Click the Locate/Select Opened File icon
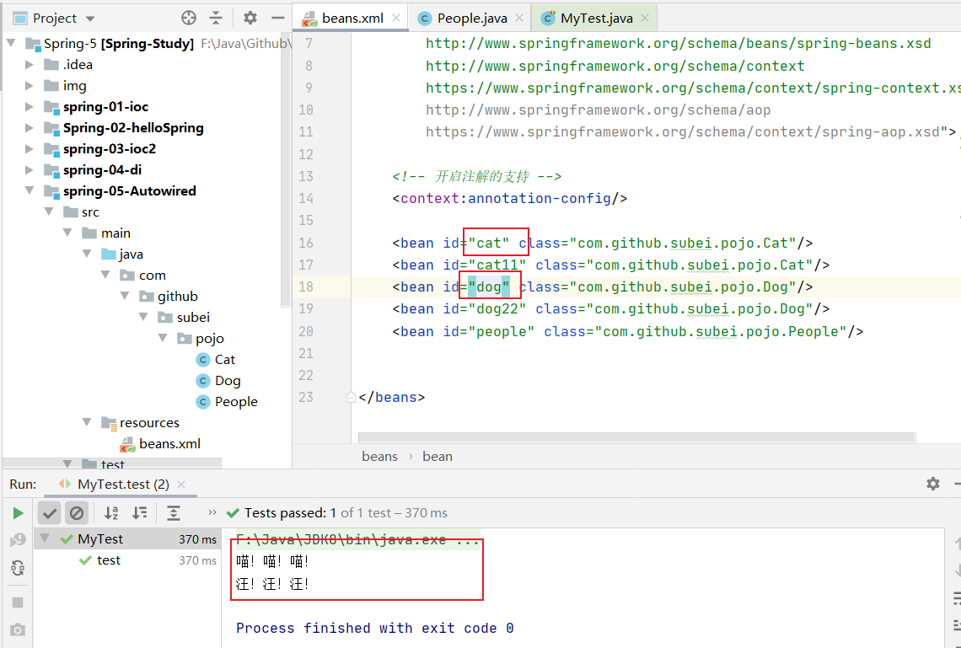The height and width of the screenshot is (648, 961). click(x=189, y=18)
